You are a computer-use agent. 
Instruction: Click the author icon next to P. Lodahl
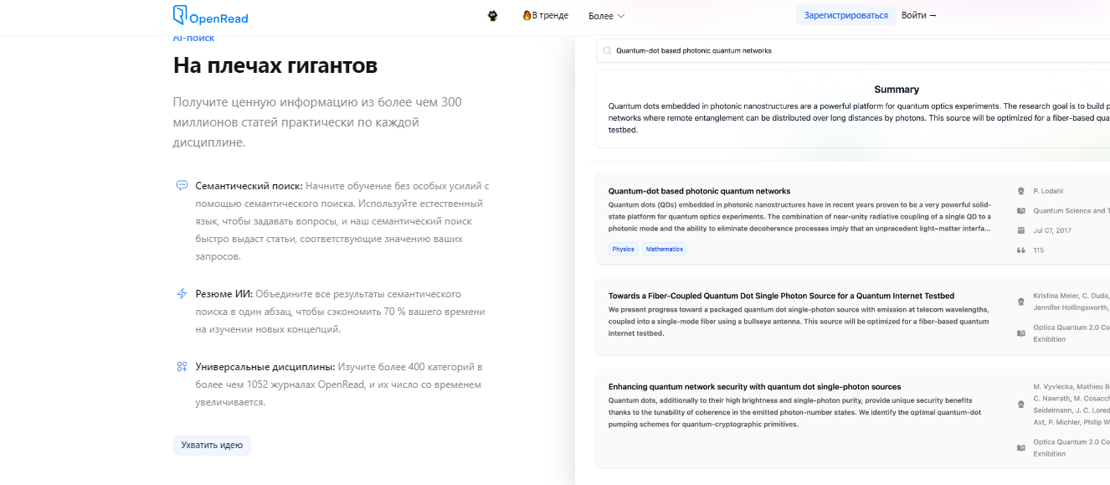point(1020,191)
